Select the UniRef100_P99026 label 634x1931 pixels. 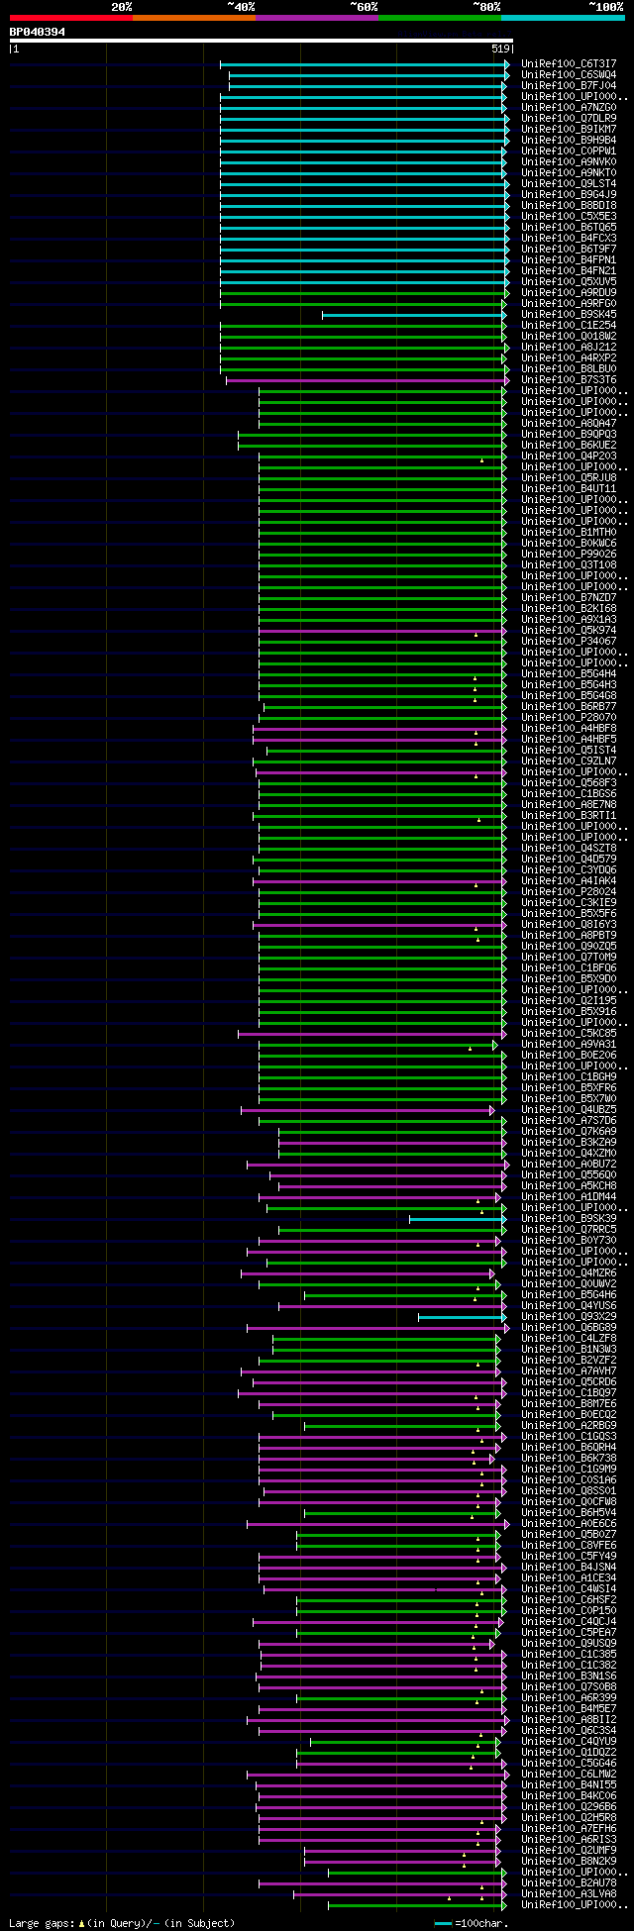569,554
